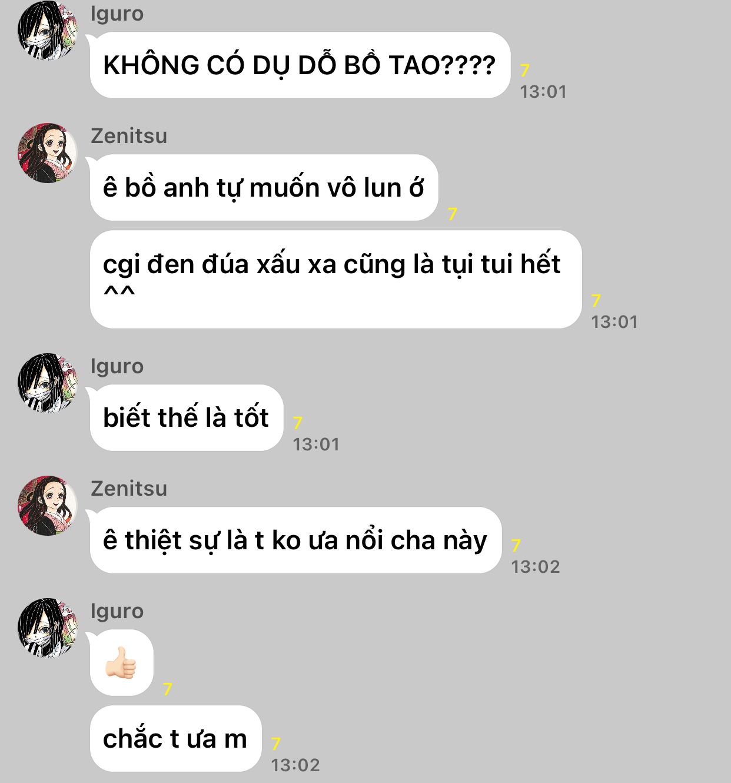Screen dimensions: 731x783
Task: Tap Iguro's avatar next to 'biết thế là tốt'
Action: tap(48, 383)
